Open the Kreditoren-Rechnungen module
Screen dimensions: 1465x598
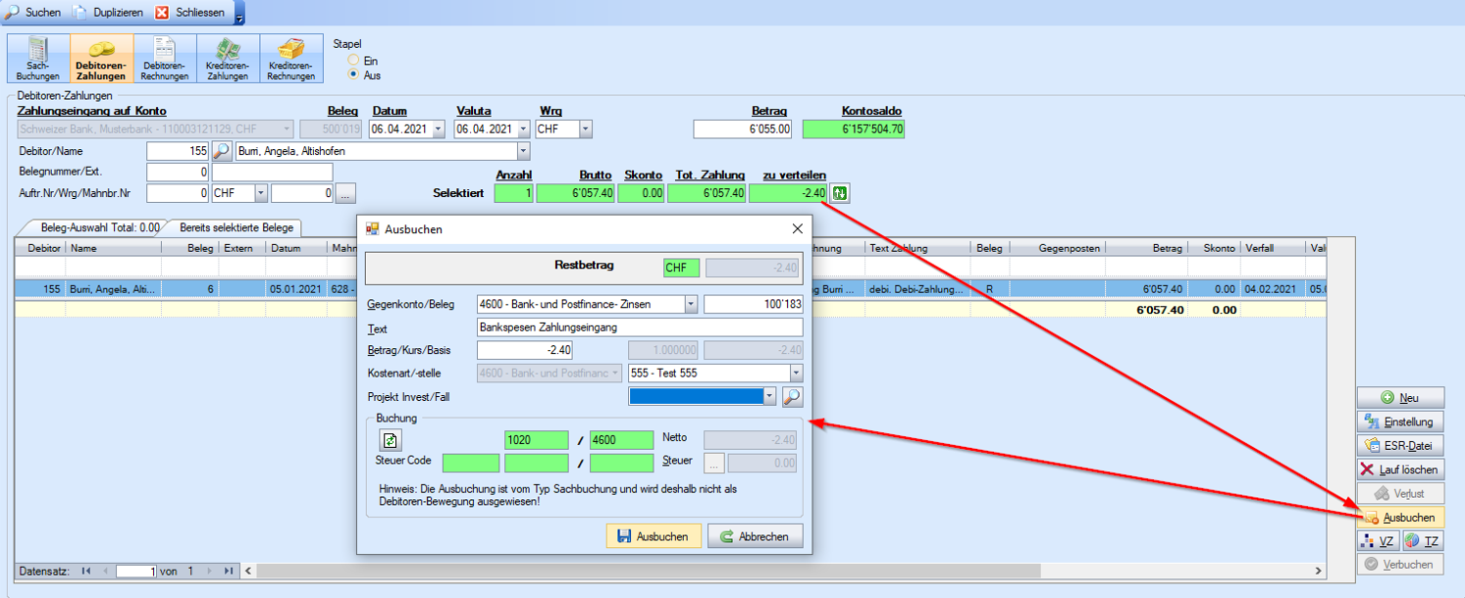[290, 59]
